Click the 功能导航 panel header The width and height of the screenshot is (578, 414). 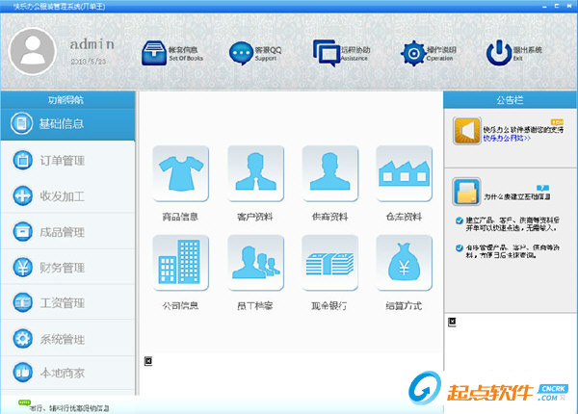pos(67,100)
